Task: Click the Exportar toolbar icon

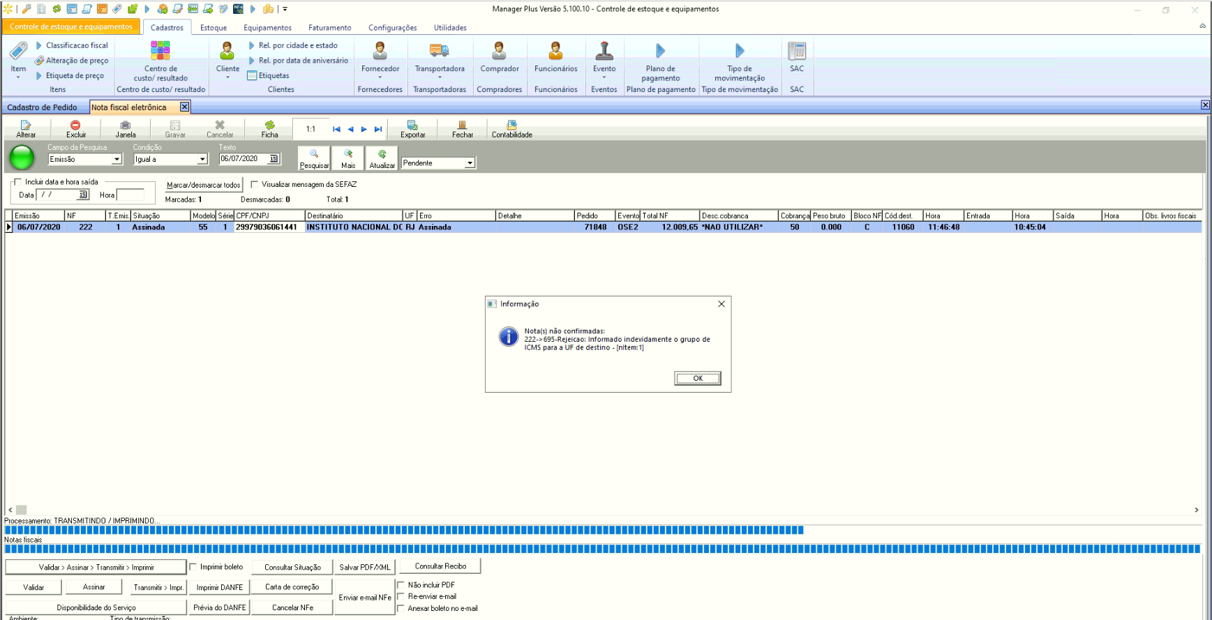Action: [412, 126]
